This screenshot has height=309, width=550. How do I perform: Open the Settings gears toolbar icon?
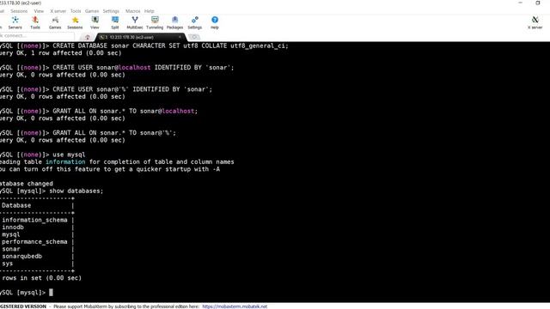[x=195, y=22]
